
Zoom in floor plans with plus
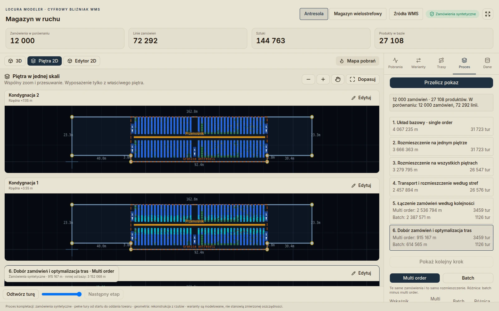point(323,79)
